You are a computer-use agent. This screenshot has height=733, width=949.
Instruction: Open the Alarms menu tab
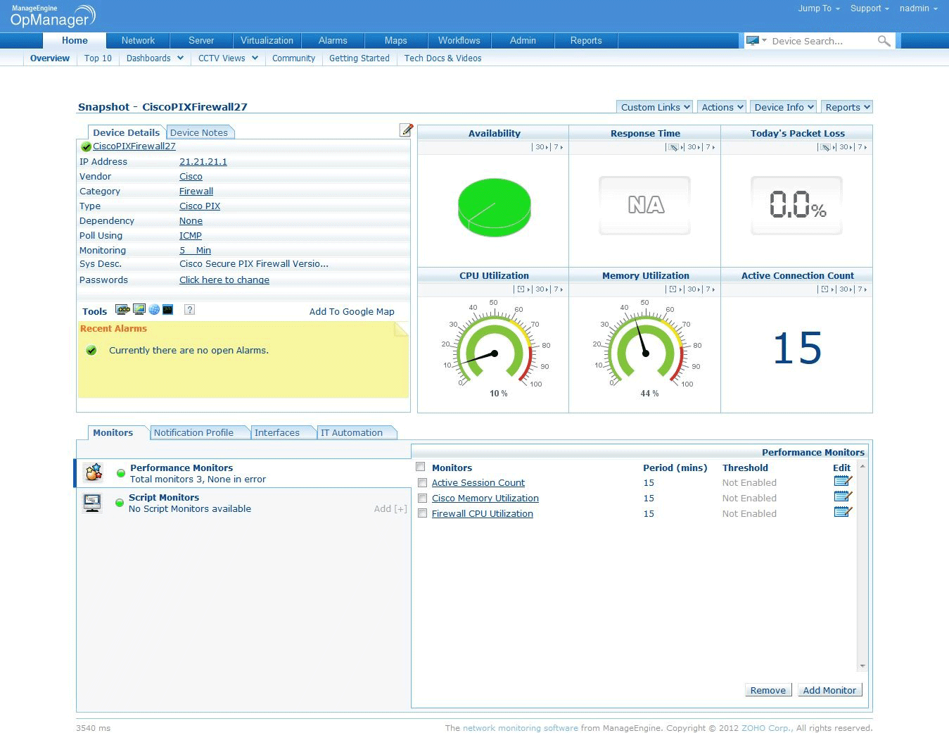click(333, 41)
